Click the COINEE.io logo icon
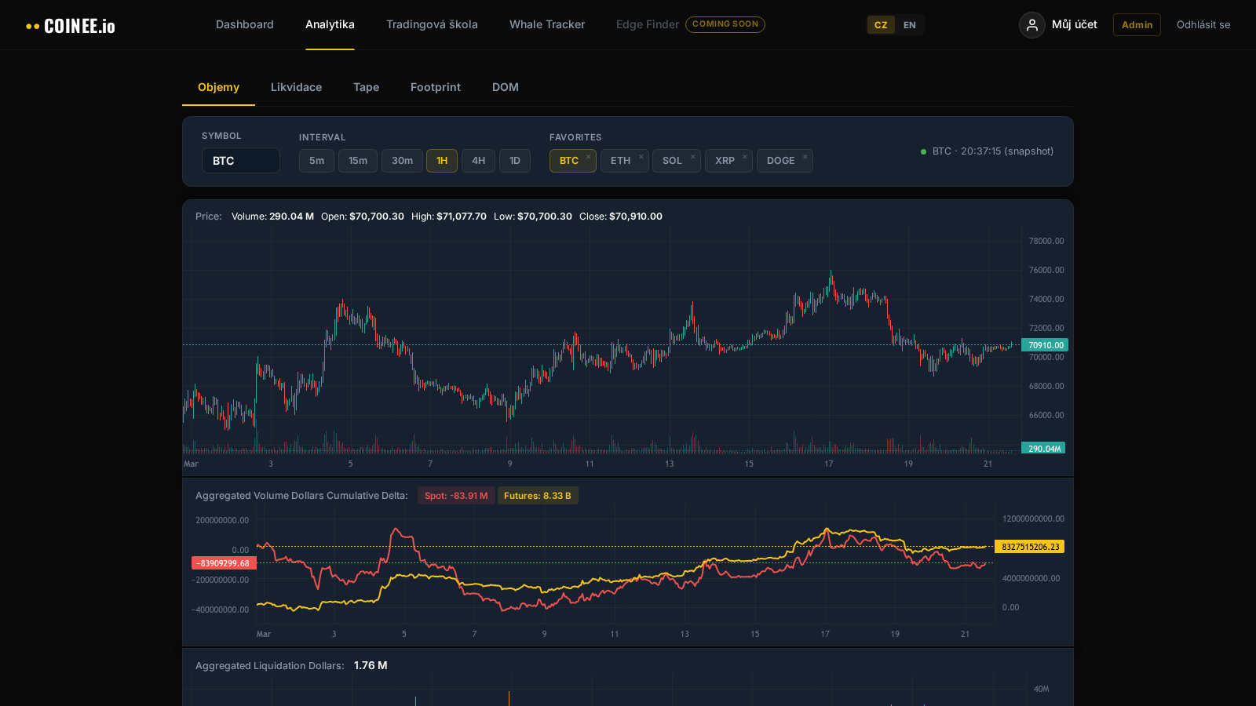The height and width of the screenshot is (706, 1256). [31, 24]
